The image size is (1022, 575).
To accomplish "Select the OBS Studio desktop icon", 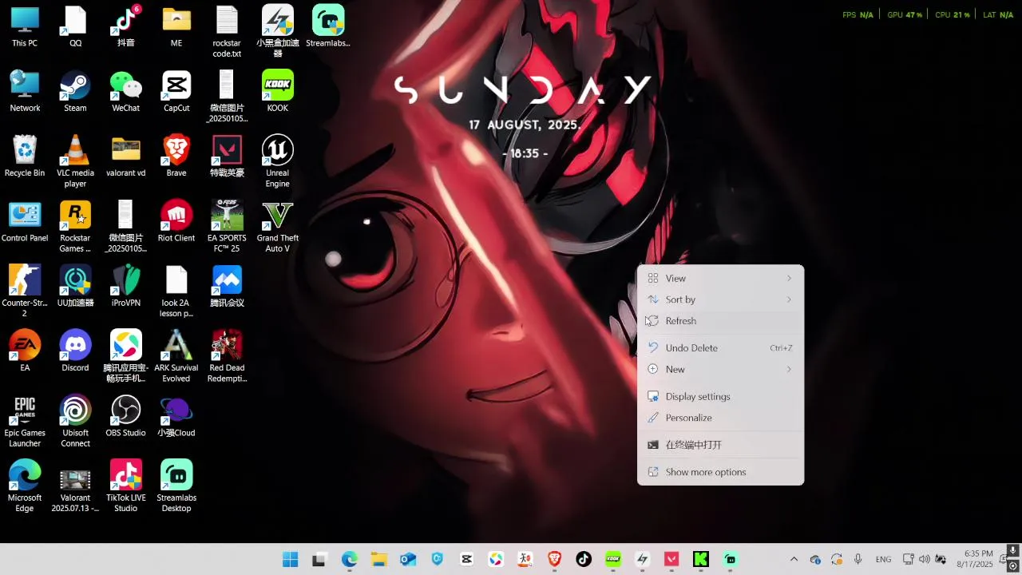I will [x=125, y=416].
